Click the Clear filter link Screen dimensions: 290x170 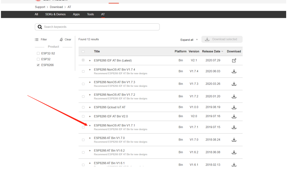[x=68, y=39]
